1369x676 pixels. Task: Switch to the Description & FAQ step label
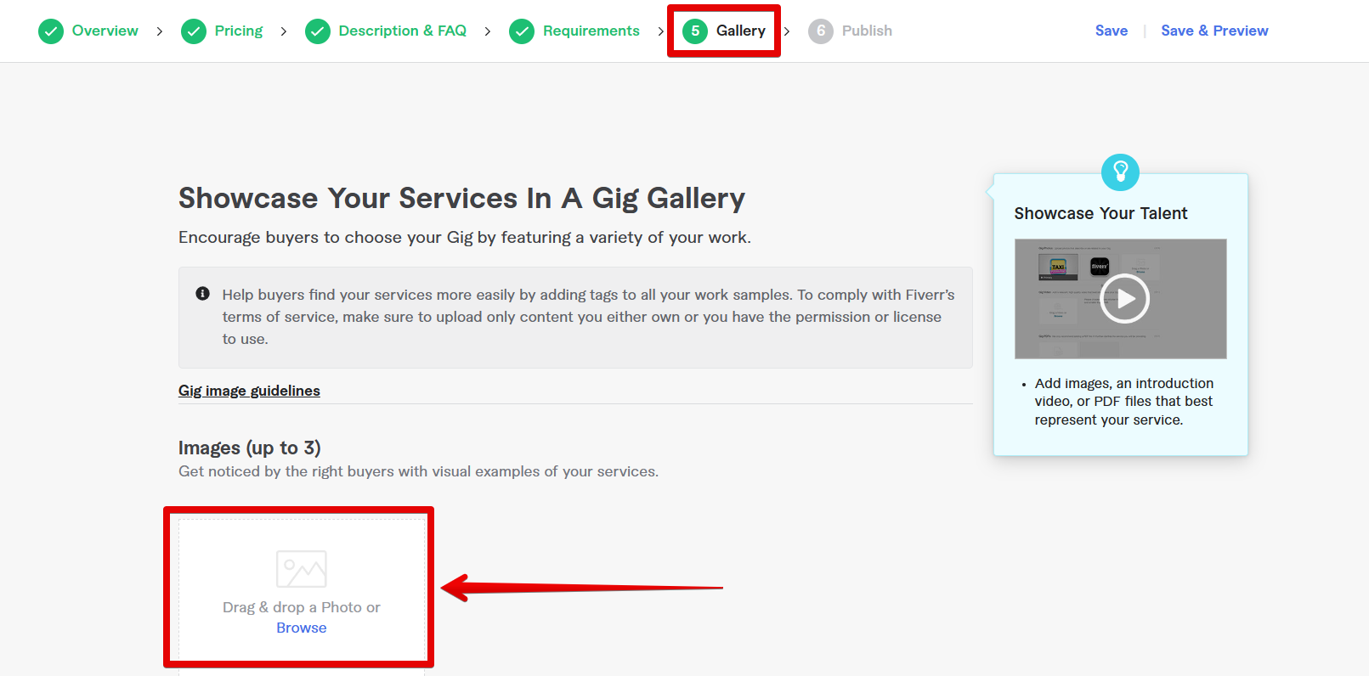pos(403,31)
